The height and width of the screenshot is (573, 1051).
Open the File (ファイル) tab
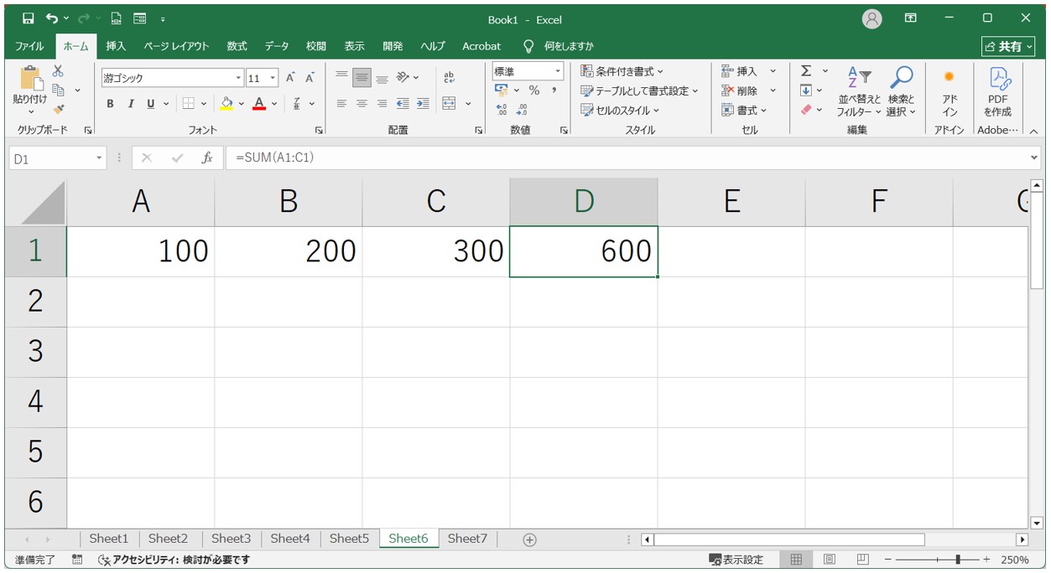point(30,46)
